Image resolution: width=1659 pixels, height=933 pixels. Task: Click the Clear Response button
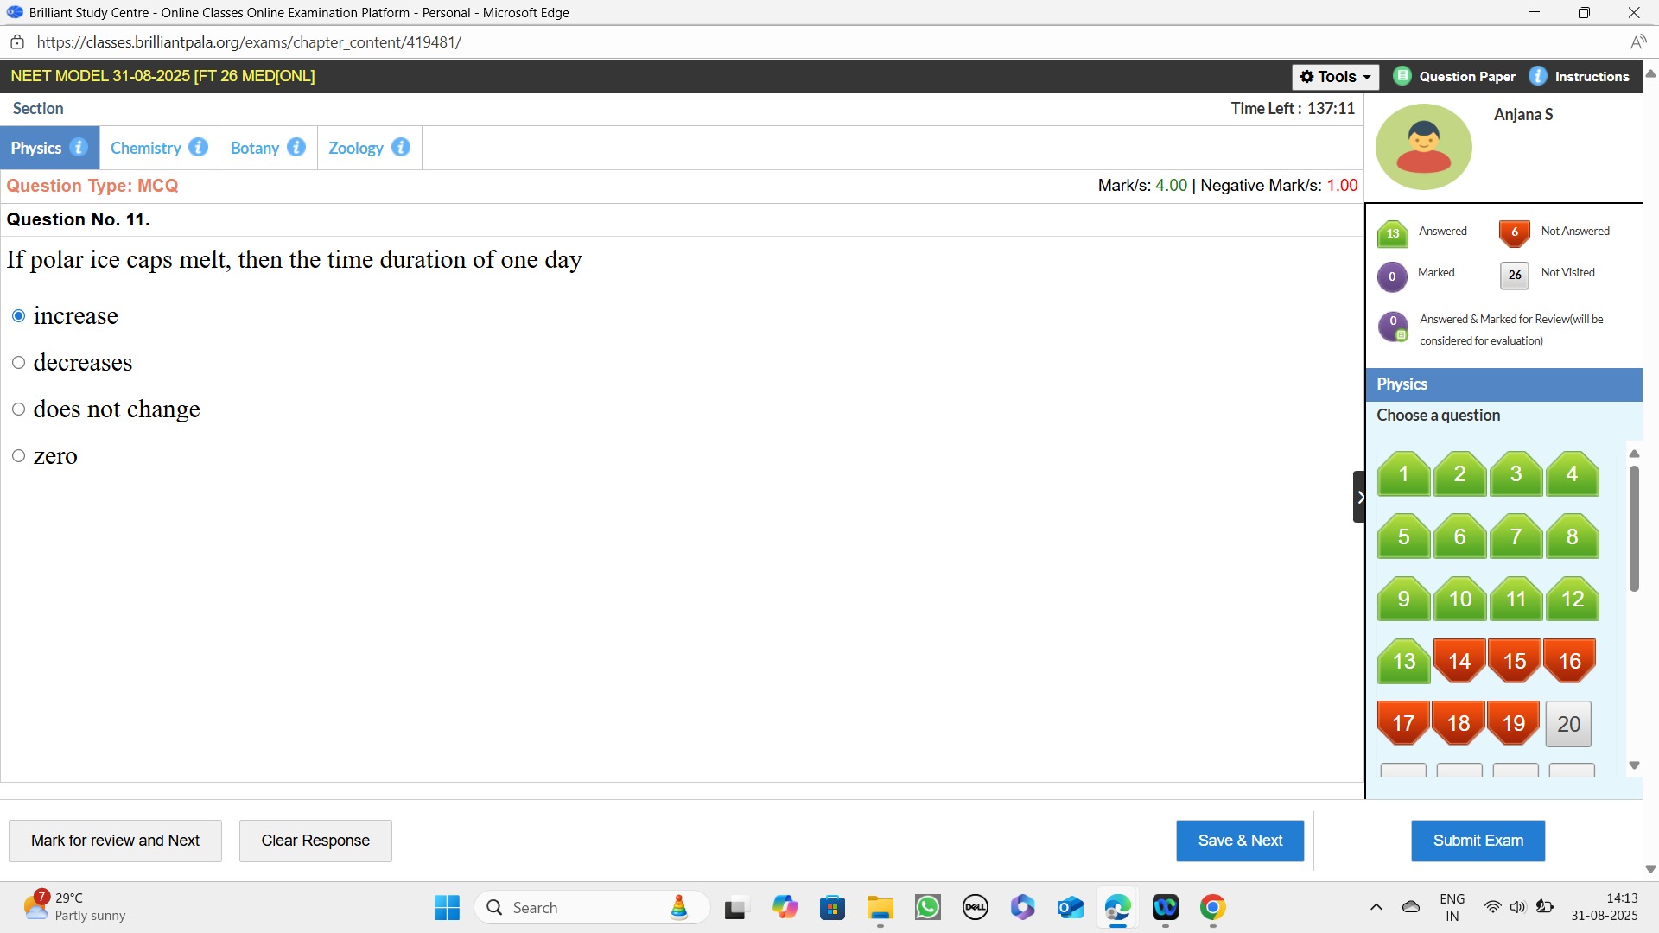click(315, 841)
